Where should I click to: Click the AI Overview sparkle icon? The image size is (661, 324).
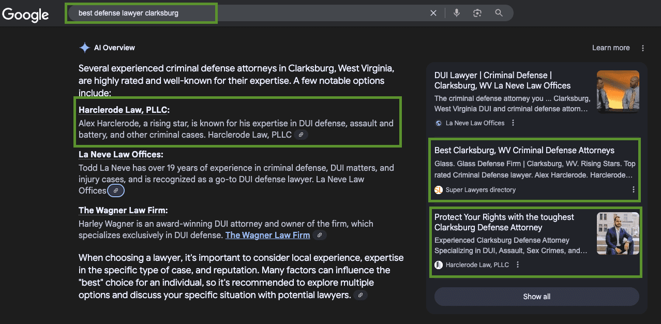(x=84, y=48)
